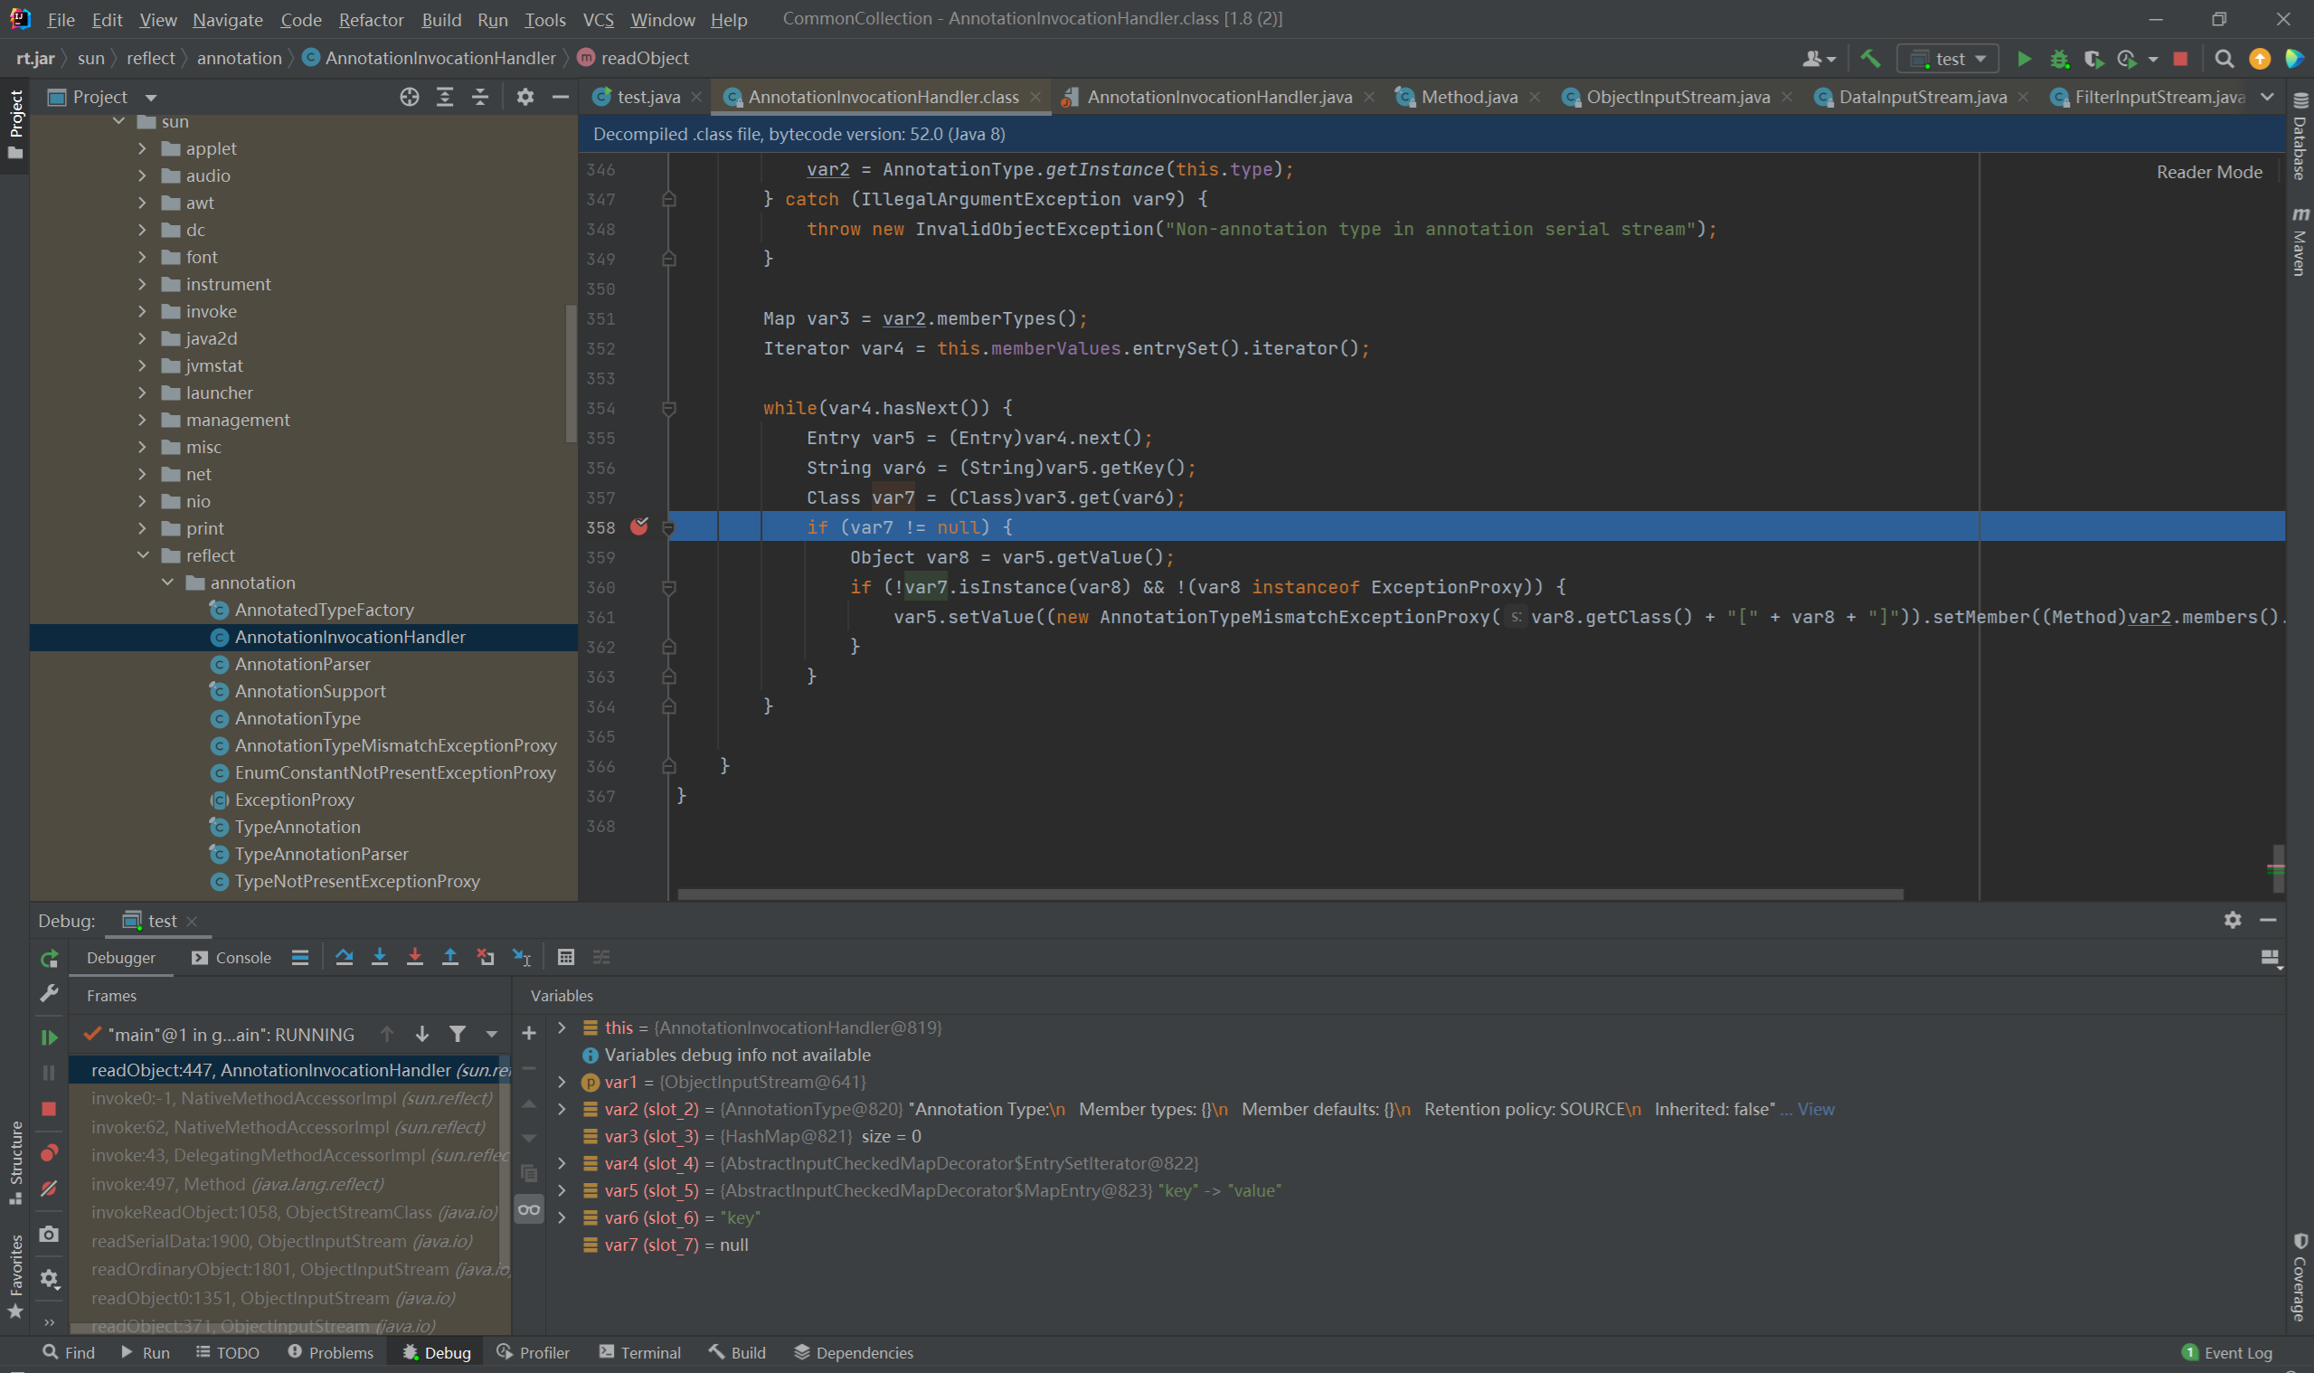Expand the this variable node

pos(562,1027)
